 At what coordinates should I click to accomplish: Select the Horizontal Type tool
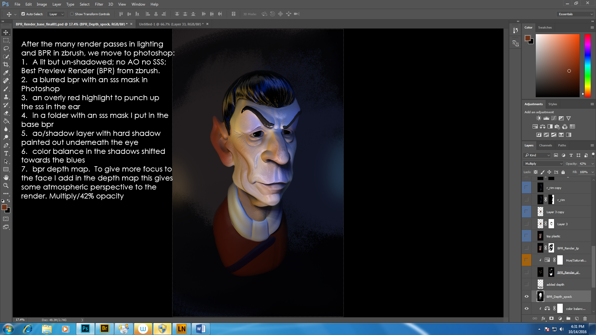[6, 154]
